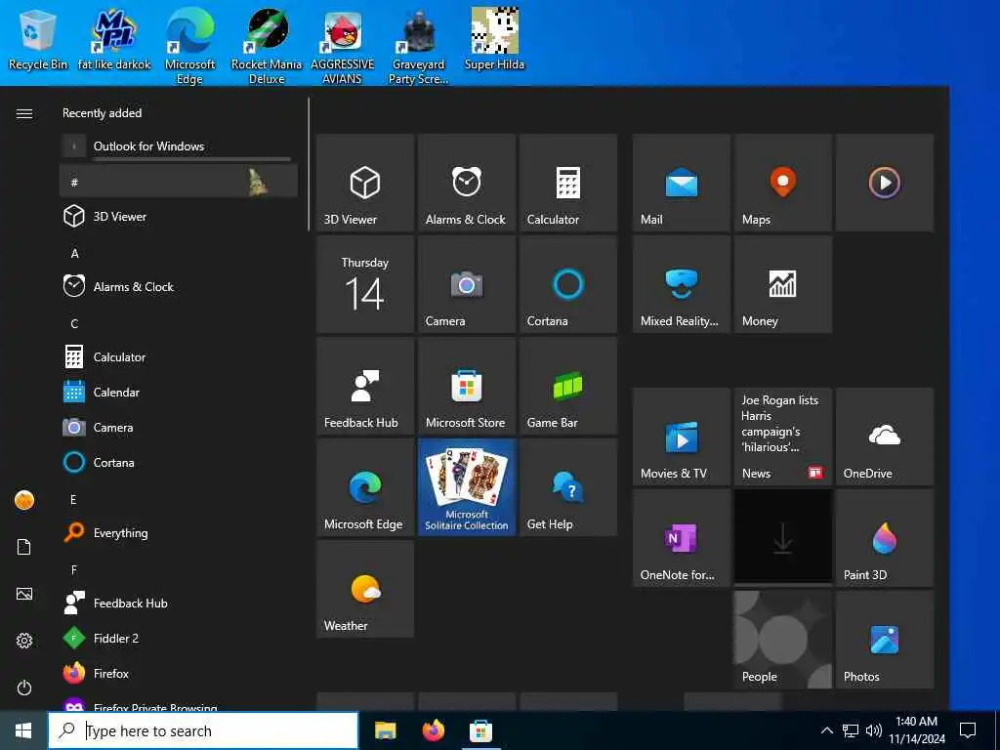Image resolution: width=1000 pixels, height=750 pixels.
Task: Open the Mail tile
Action: pyautogui.click(x=681, y=183)
